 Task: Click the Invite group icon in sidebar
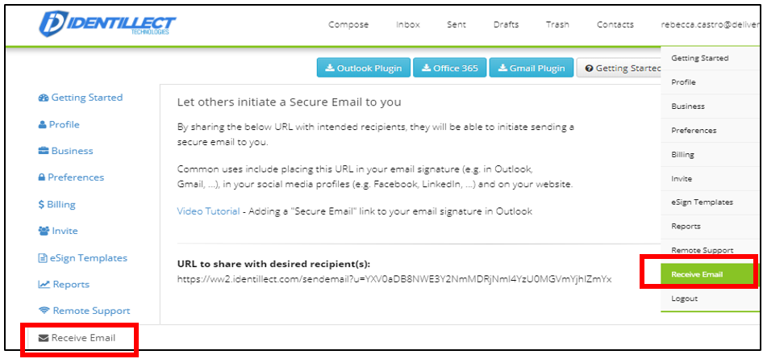click(x=44, y=232)
